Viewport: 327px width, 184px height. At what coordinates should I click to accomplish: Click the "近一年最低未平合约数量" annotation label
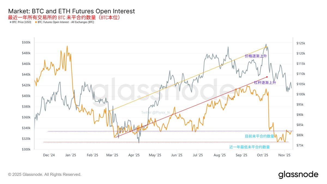point(249,147)
